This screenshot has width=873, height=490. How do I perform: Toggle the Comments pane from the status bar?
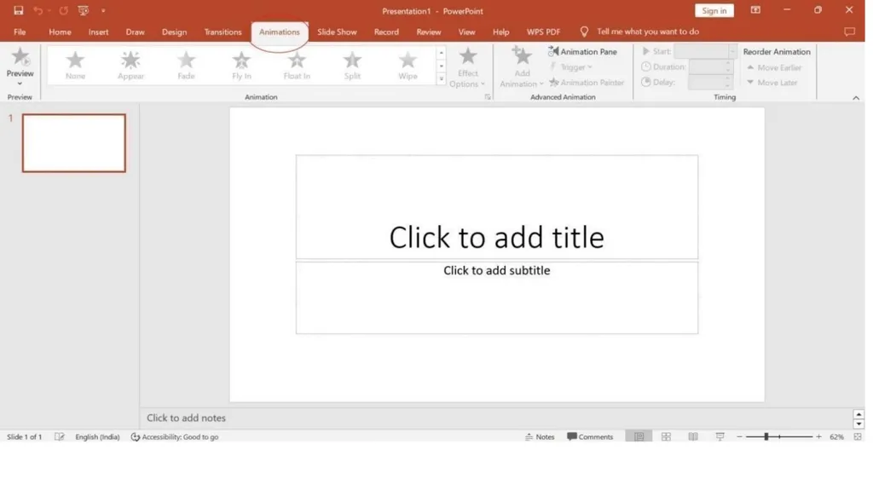point(590,437)
